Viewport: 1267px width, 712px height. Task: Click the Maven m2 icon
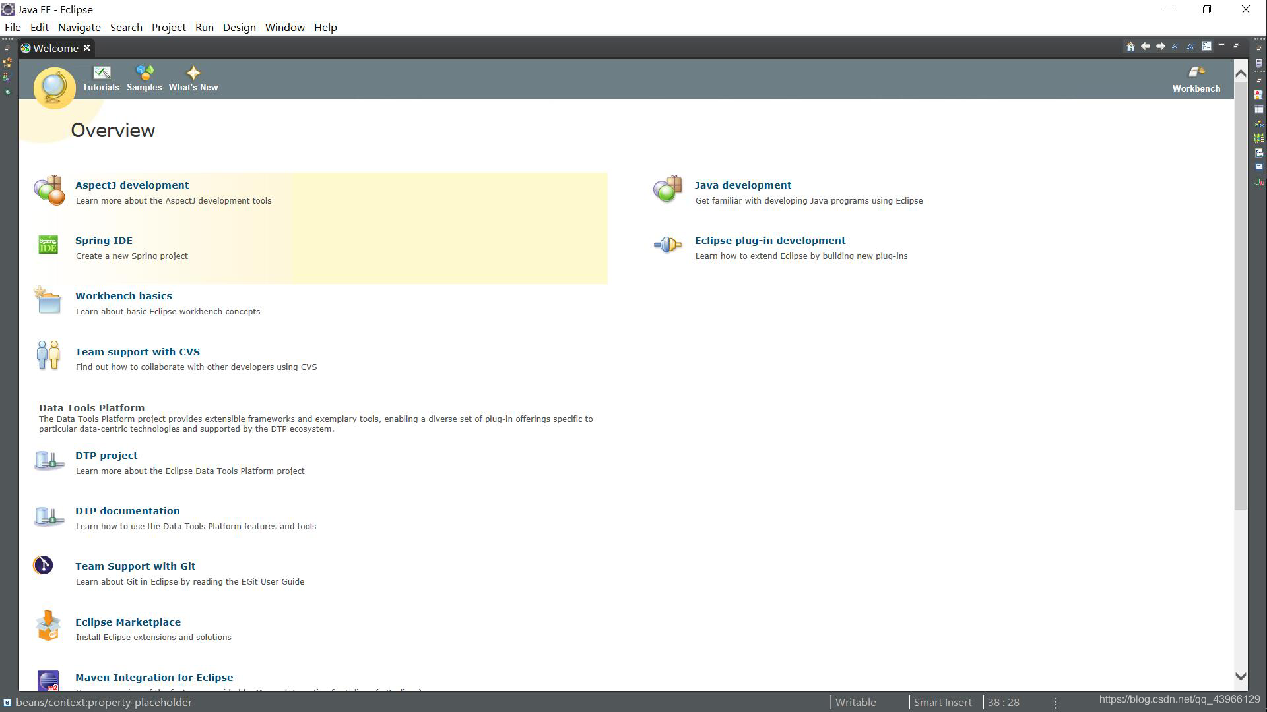(x=48, y=680)
